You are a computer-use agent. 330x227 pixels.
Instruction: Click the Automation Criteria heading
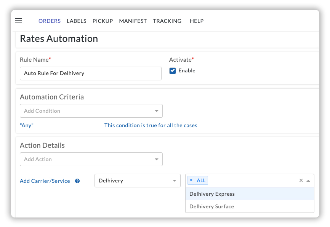pos(52,97)
